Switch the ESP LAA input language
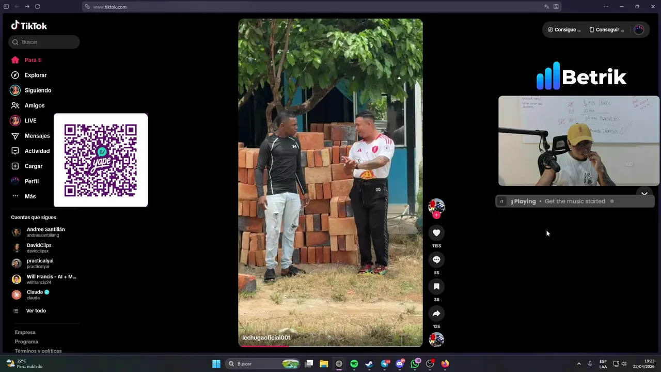The image size is (661, 372). 603,364
